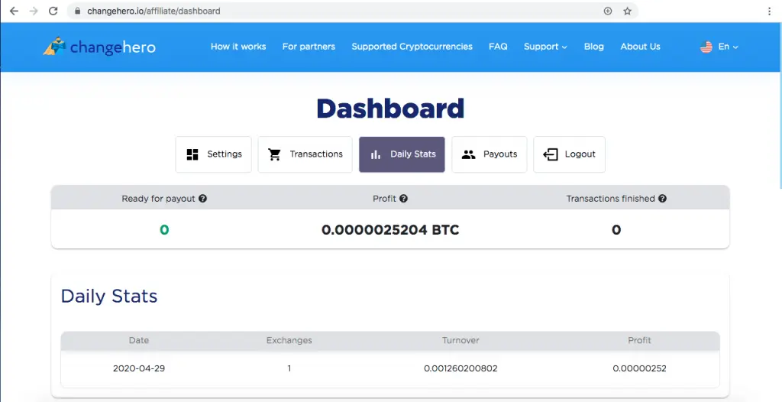Open the About Us page
Image resolution: width=782 pixels, height=402 pixels.
point(641,47)
